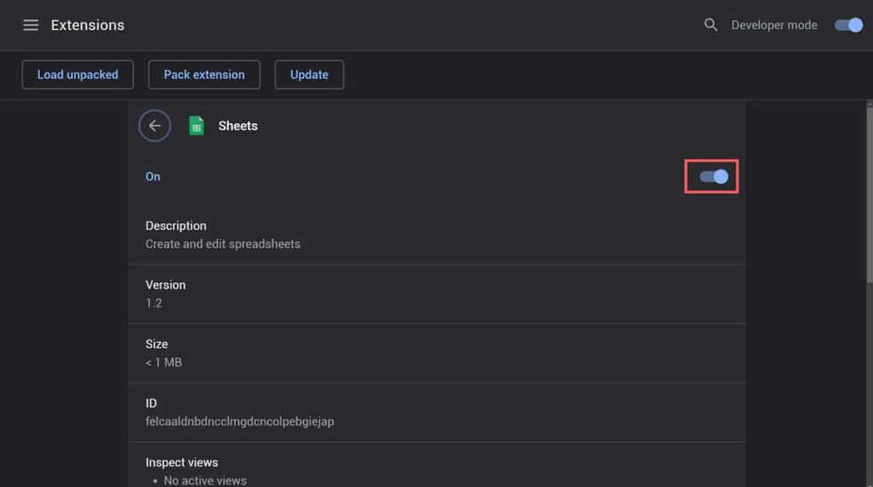
Task: Click the vertical scrollbar thumb
Action: [x=869, y=195]
